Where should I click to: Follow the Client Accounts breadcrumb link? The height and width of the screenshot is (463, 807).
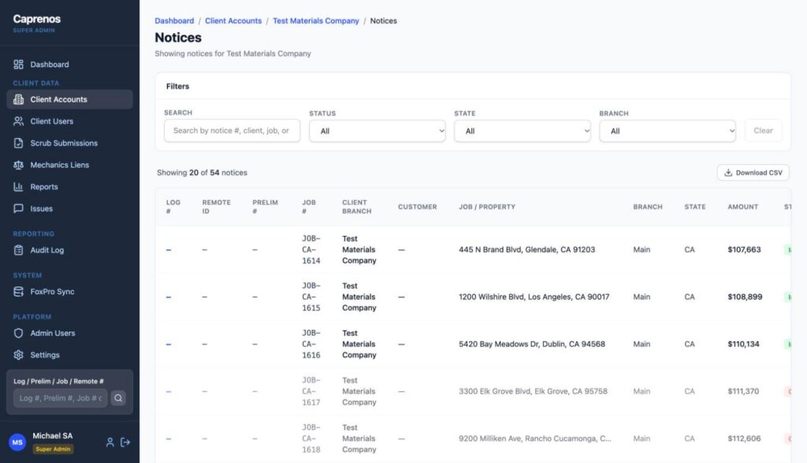tap(233, 21)
